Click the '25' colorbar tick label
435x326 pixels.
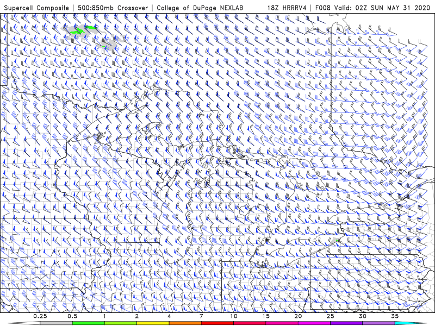[x=330, y=316]
